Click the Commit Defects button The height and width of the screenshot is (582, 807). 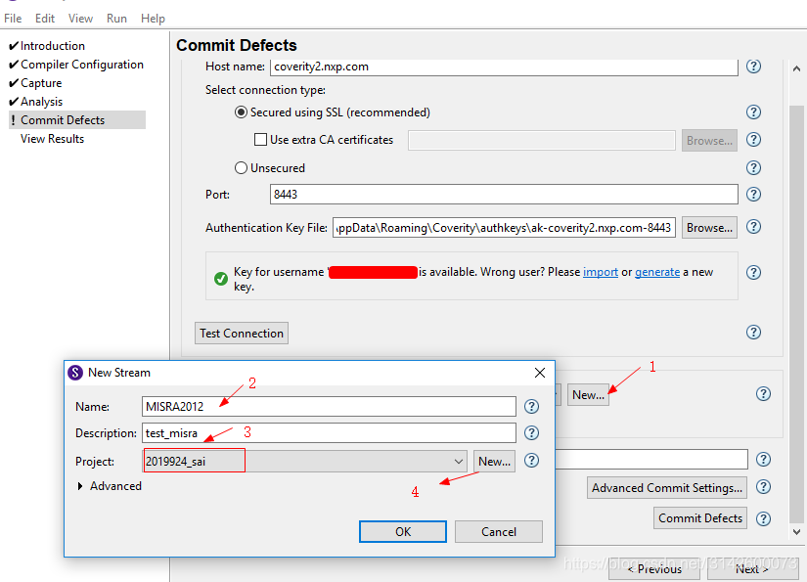(x=700, y=518)
